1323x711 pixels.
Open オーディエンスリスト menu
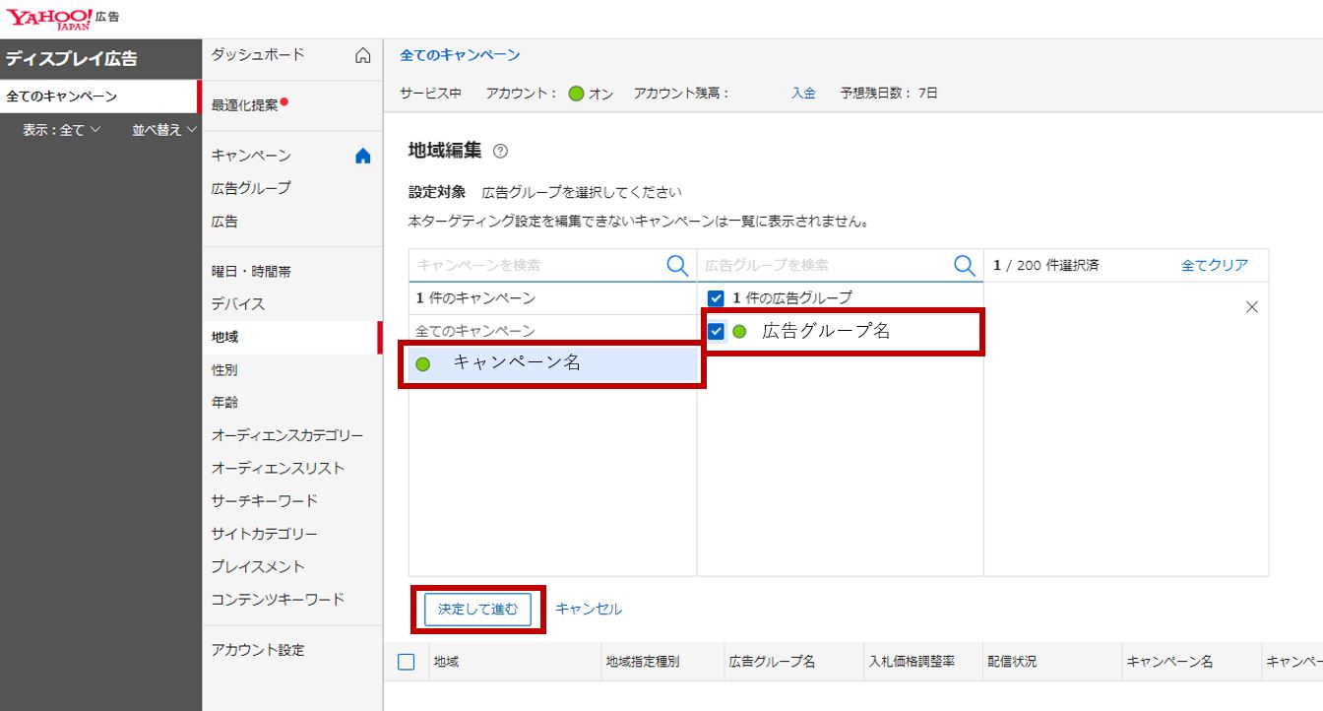278,468
